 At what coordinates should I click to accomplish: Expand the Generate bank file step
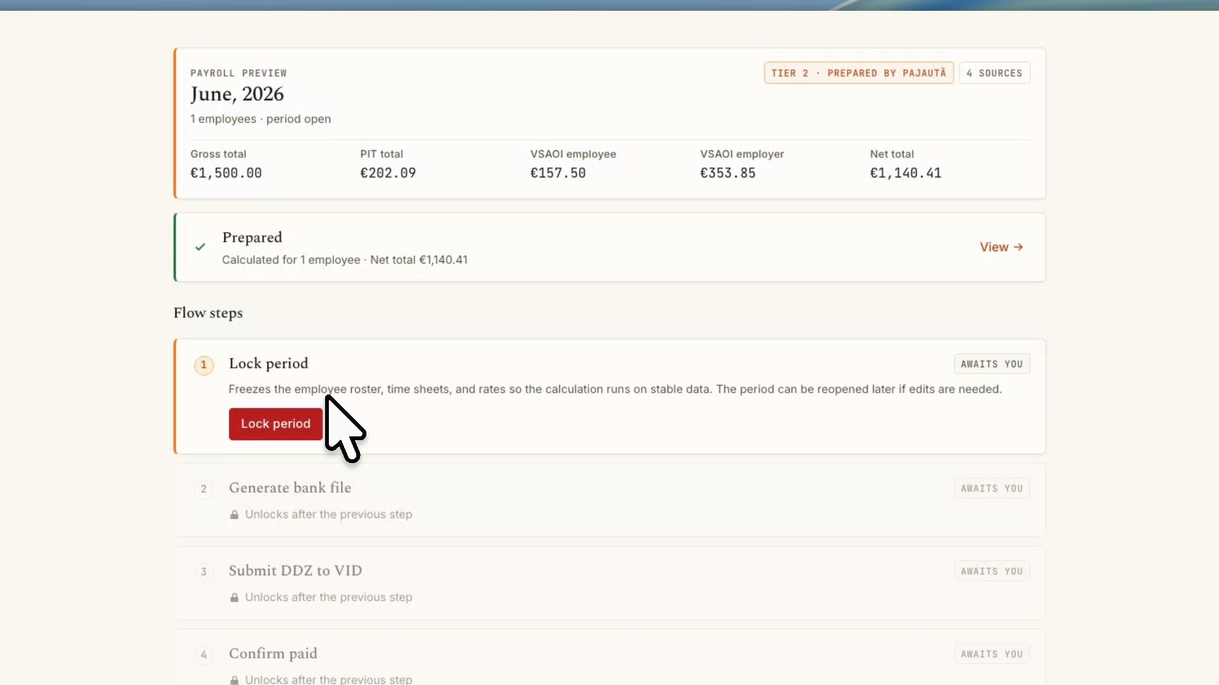point(609,500)
